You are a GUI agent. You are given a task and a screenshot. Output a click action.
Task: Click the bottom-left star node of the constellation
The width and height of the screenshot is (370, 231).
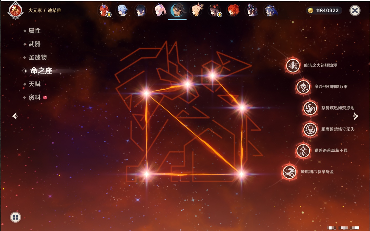[147, 174]
